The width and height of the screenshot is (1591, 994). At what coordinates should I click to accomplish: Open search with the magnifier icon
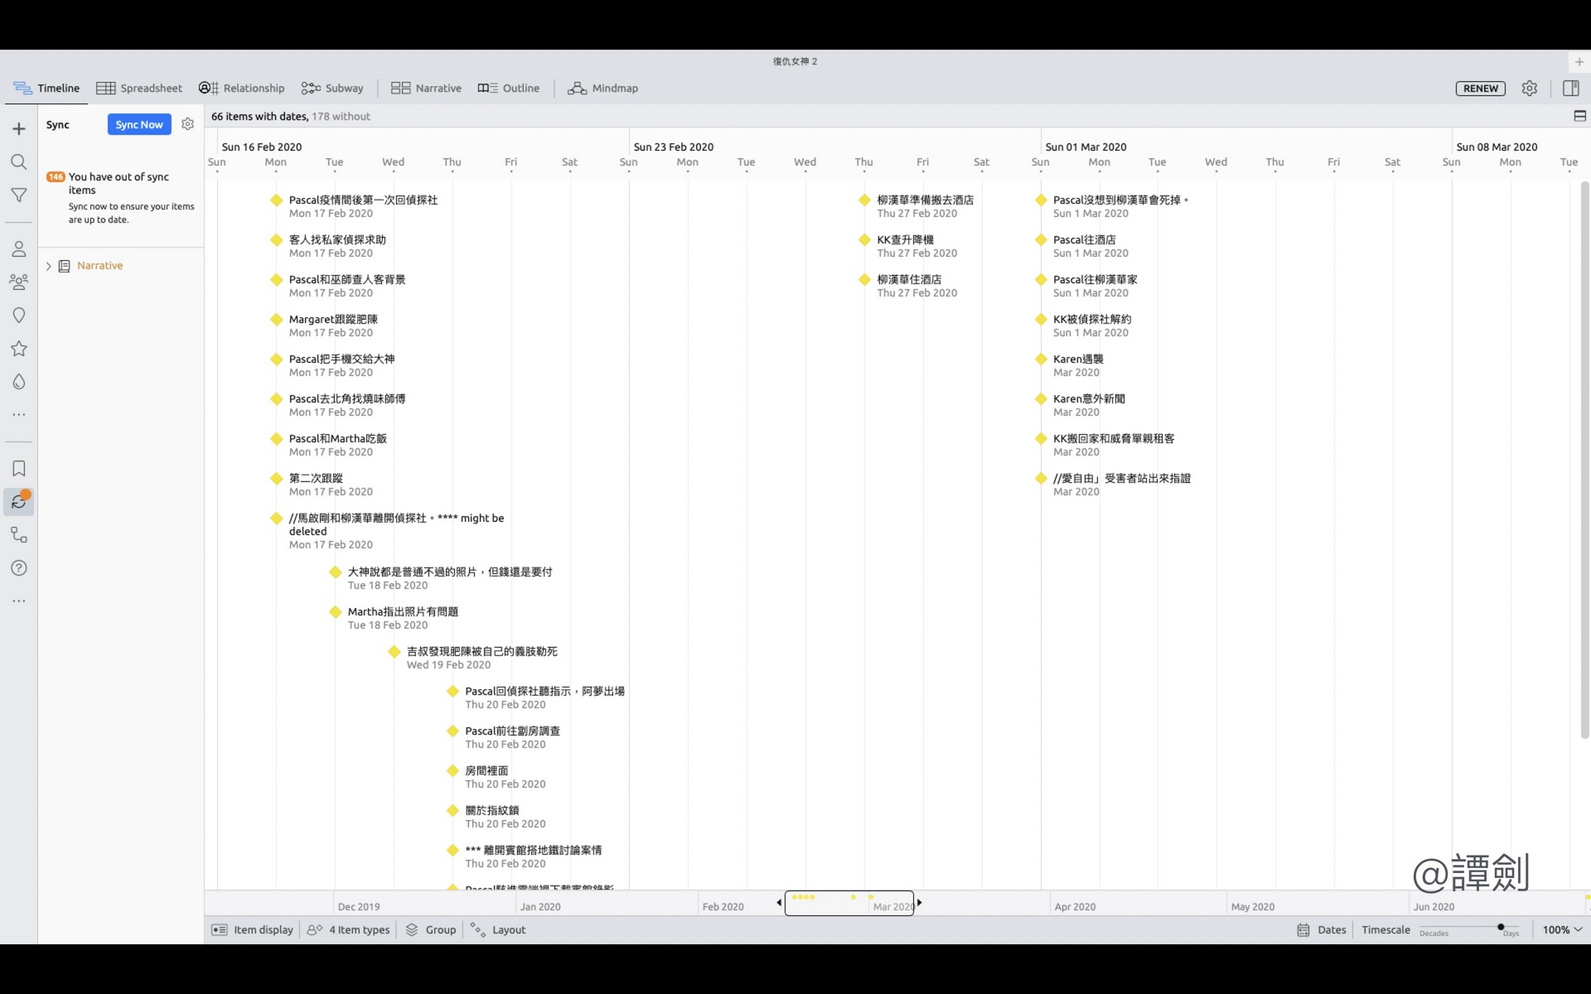click(18, 162)
